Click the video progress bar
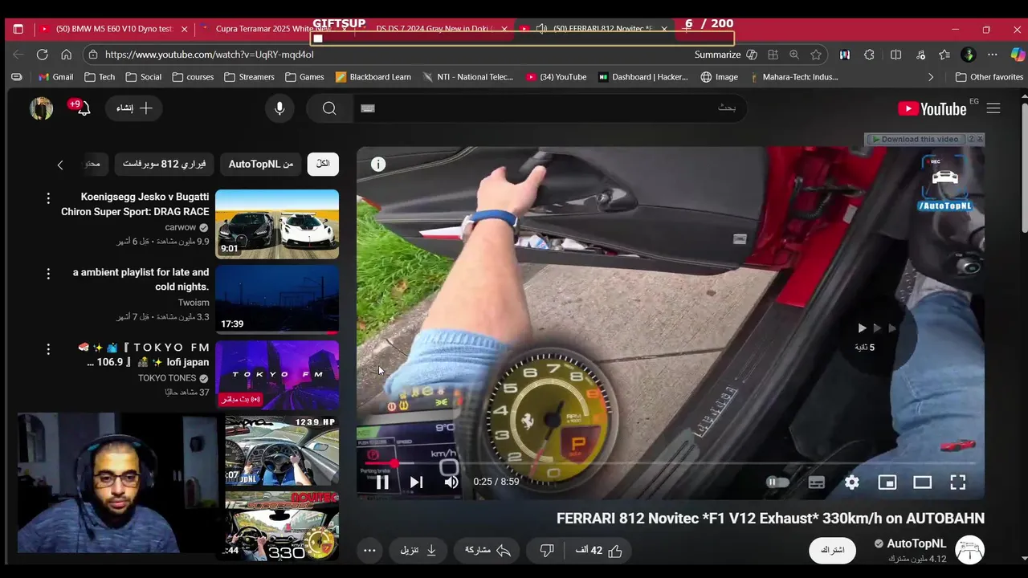 pyautogui.click(x=671, y=463)
